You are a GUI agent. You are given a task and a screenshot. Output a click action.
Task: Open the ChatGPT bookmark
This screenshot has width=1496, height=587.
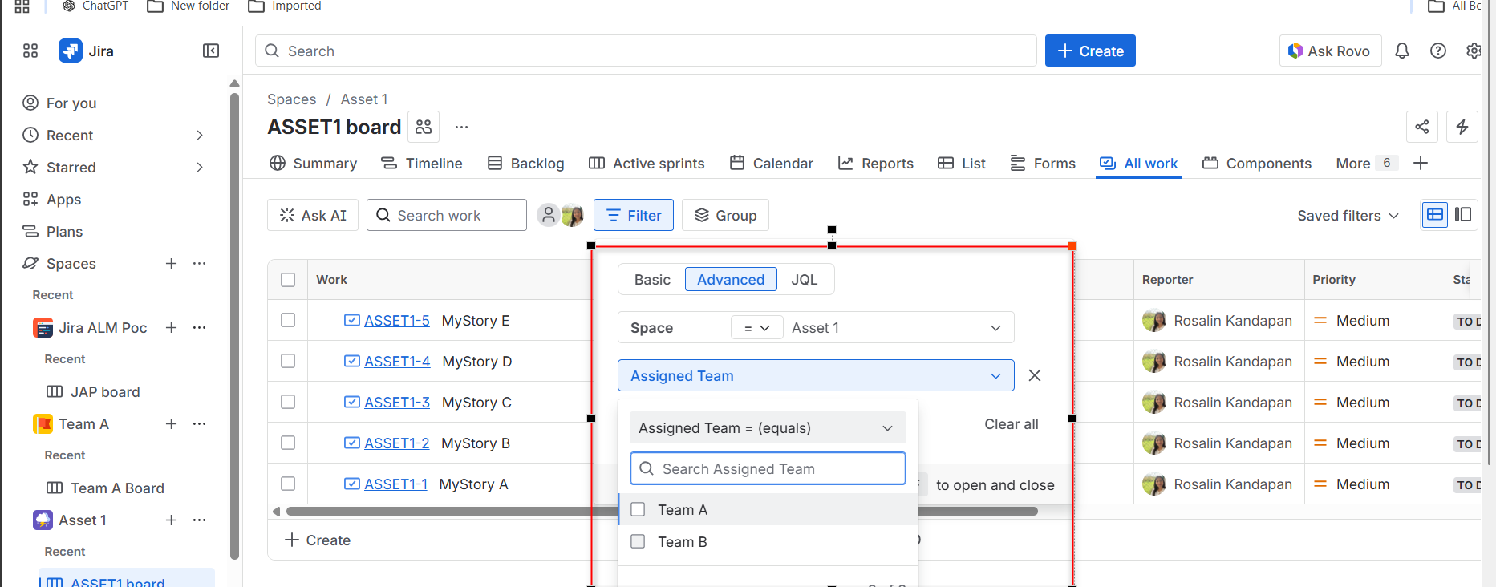[x=95, y=6]
